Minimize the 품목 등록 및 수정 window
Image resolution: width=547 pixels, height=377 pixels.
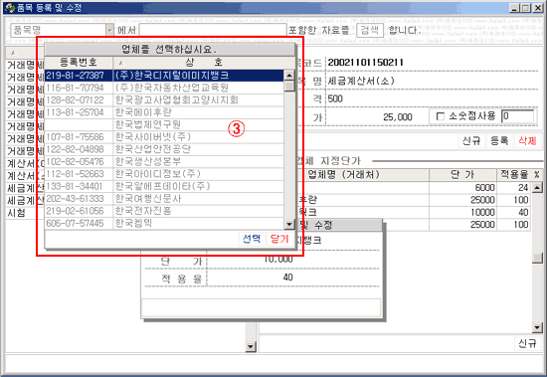pyautogui.click(x=514, y=8)
